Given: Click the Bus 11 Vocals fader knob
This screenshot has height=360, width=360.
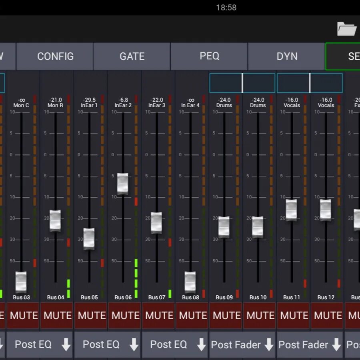Looking at the screenshot, I should click(291, 210).
